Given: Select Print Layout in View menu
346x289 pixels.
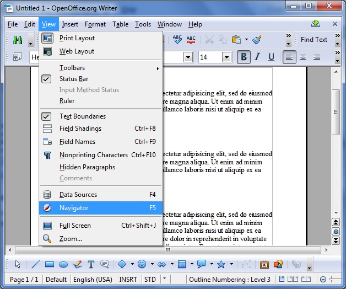Looking at the screenshot, I should (x=101, y=38).
